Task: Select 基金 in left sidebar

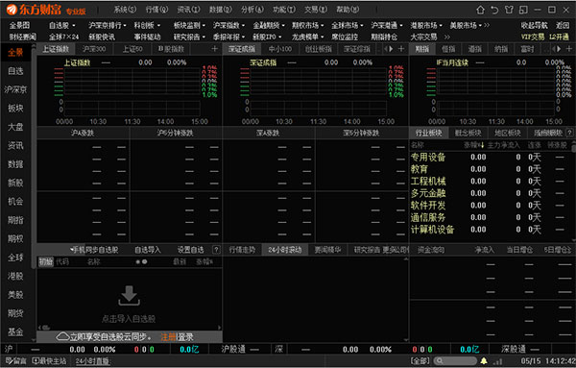Action: (15, 332)
